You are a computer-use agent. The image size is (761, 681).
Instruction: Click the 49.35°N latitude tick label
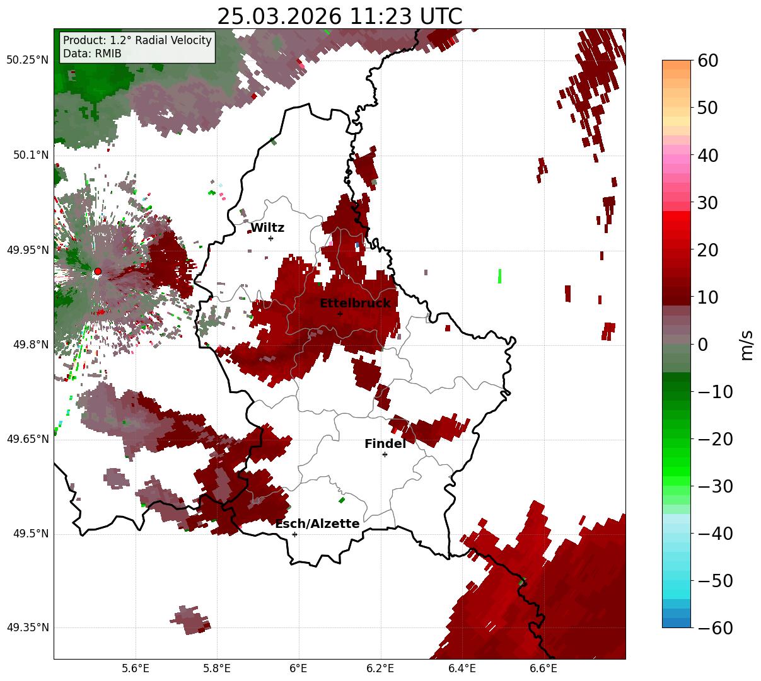(27, 627)
